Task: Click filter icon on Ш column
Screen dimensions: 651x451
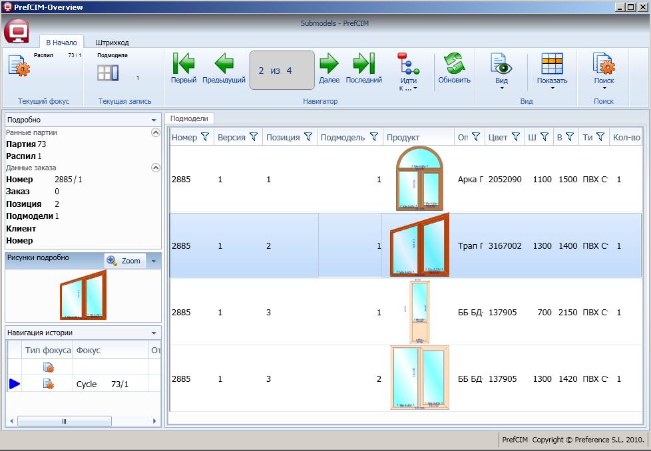Action: 544,137
